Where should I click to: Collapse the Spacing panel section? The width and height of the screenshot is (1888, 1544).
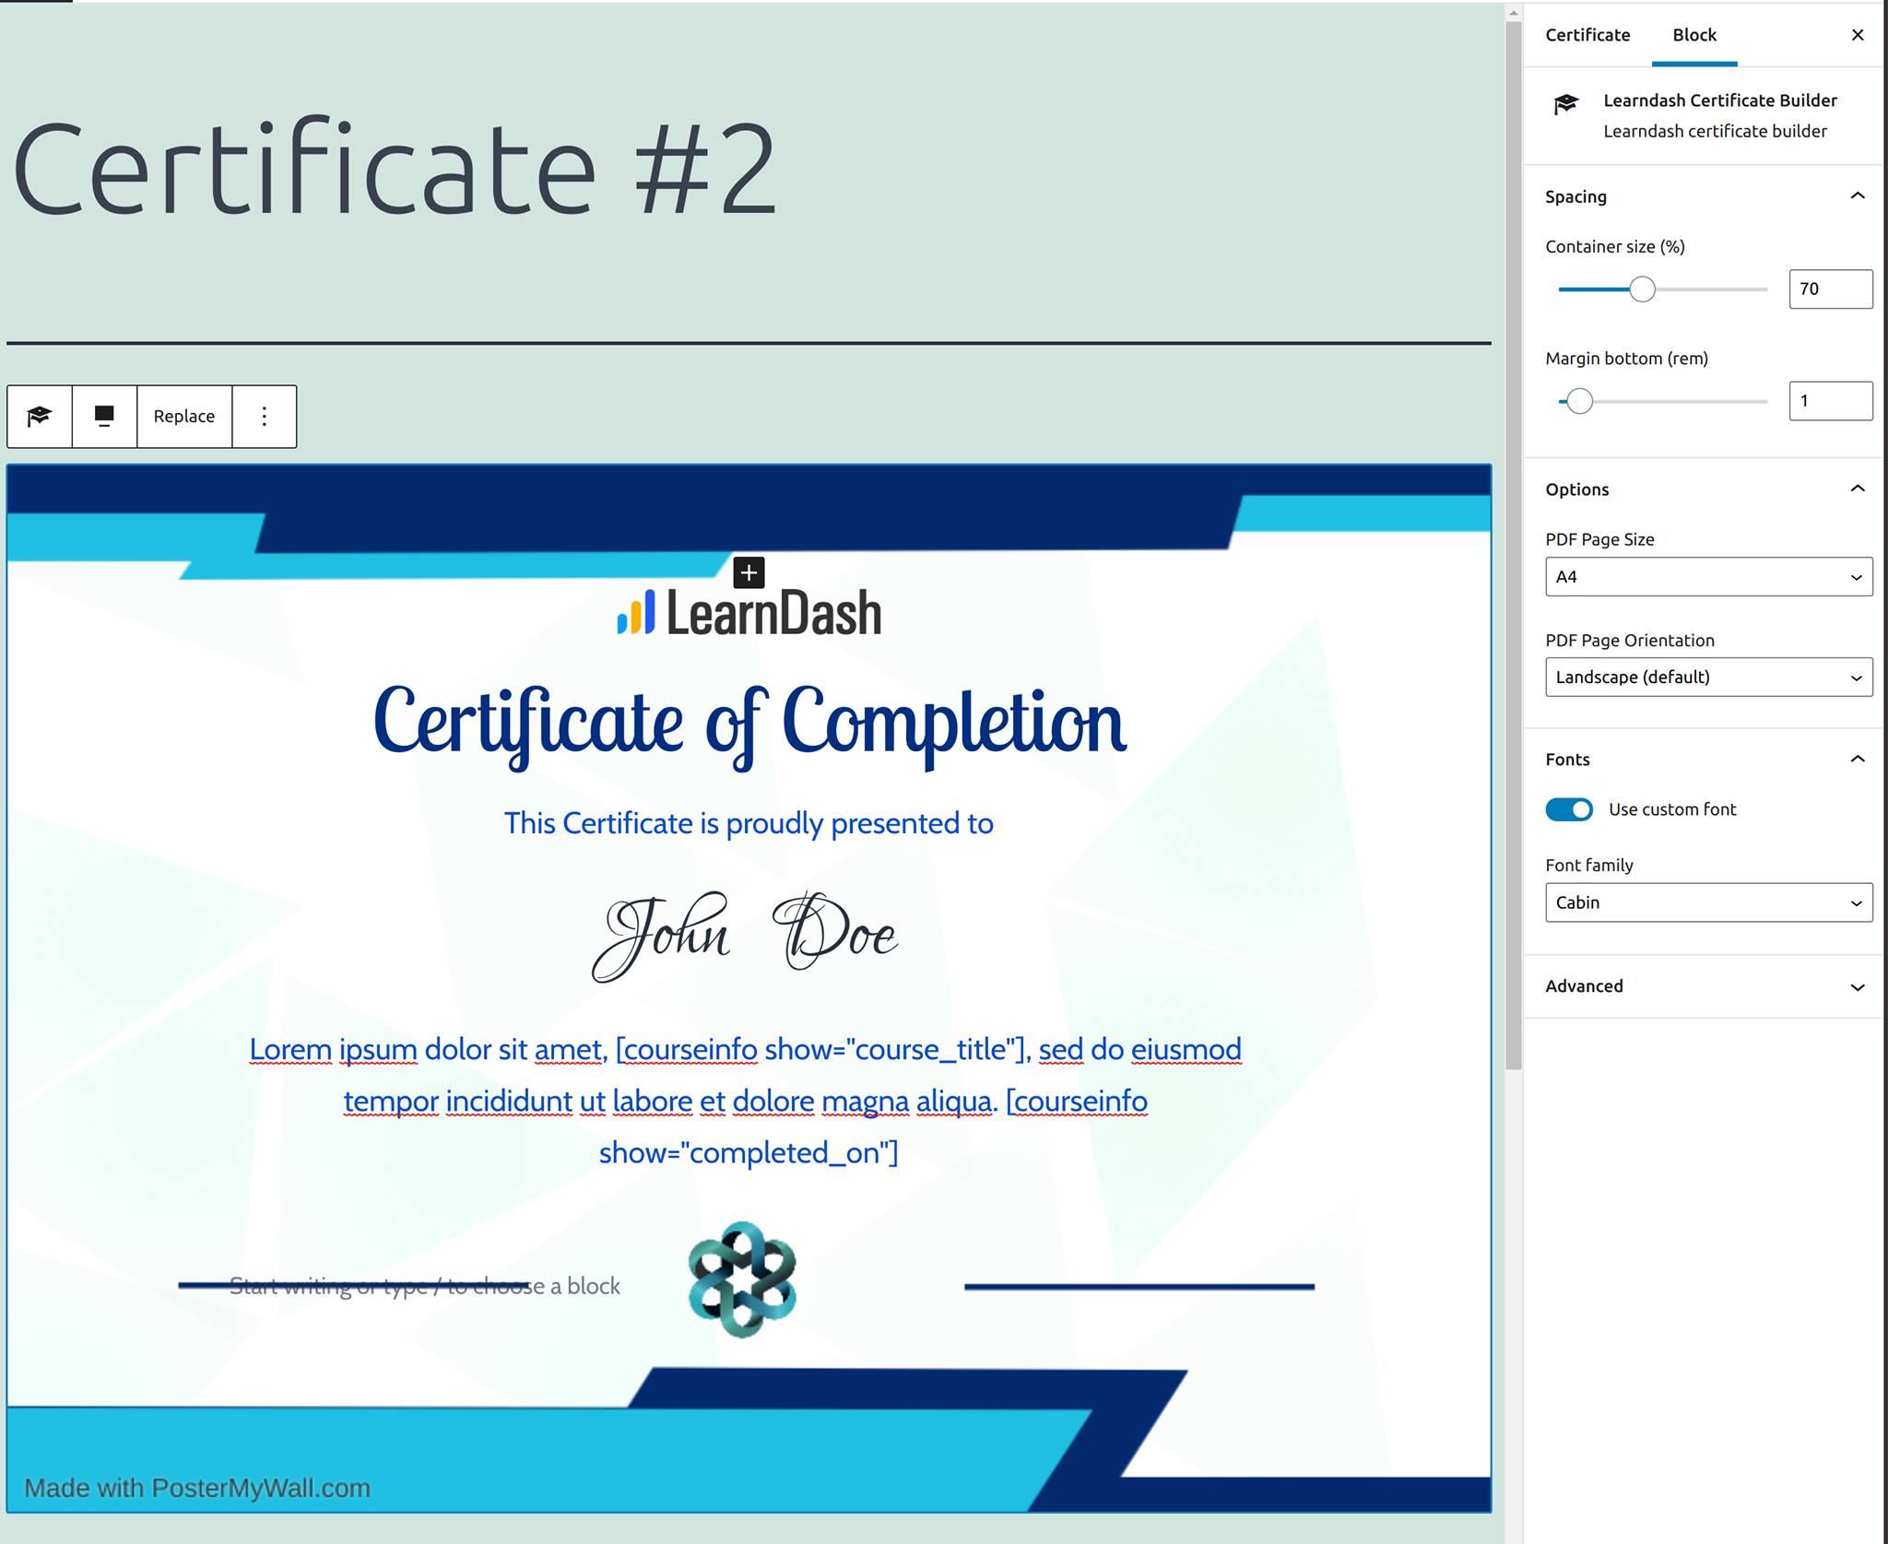coord(1857,196)
